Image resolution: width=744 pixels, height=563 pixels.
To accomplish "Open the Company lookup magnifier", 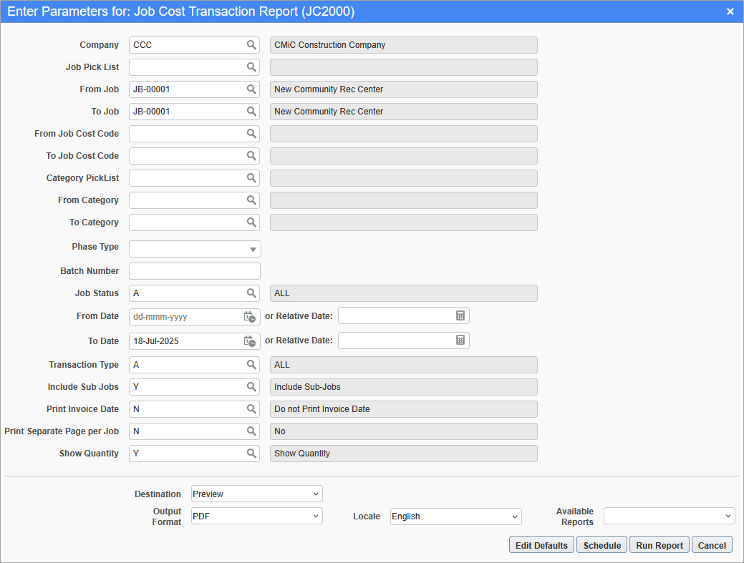I will tap(251, 45).
